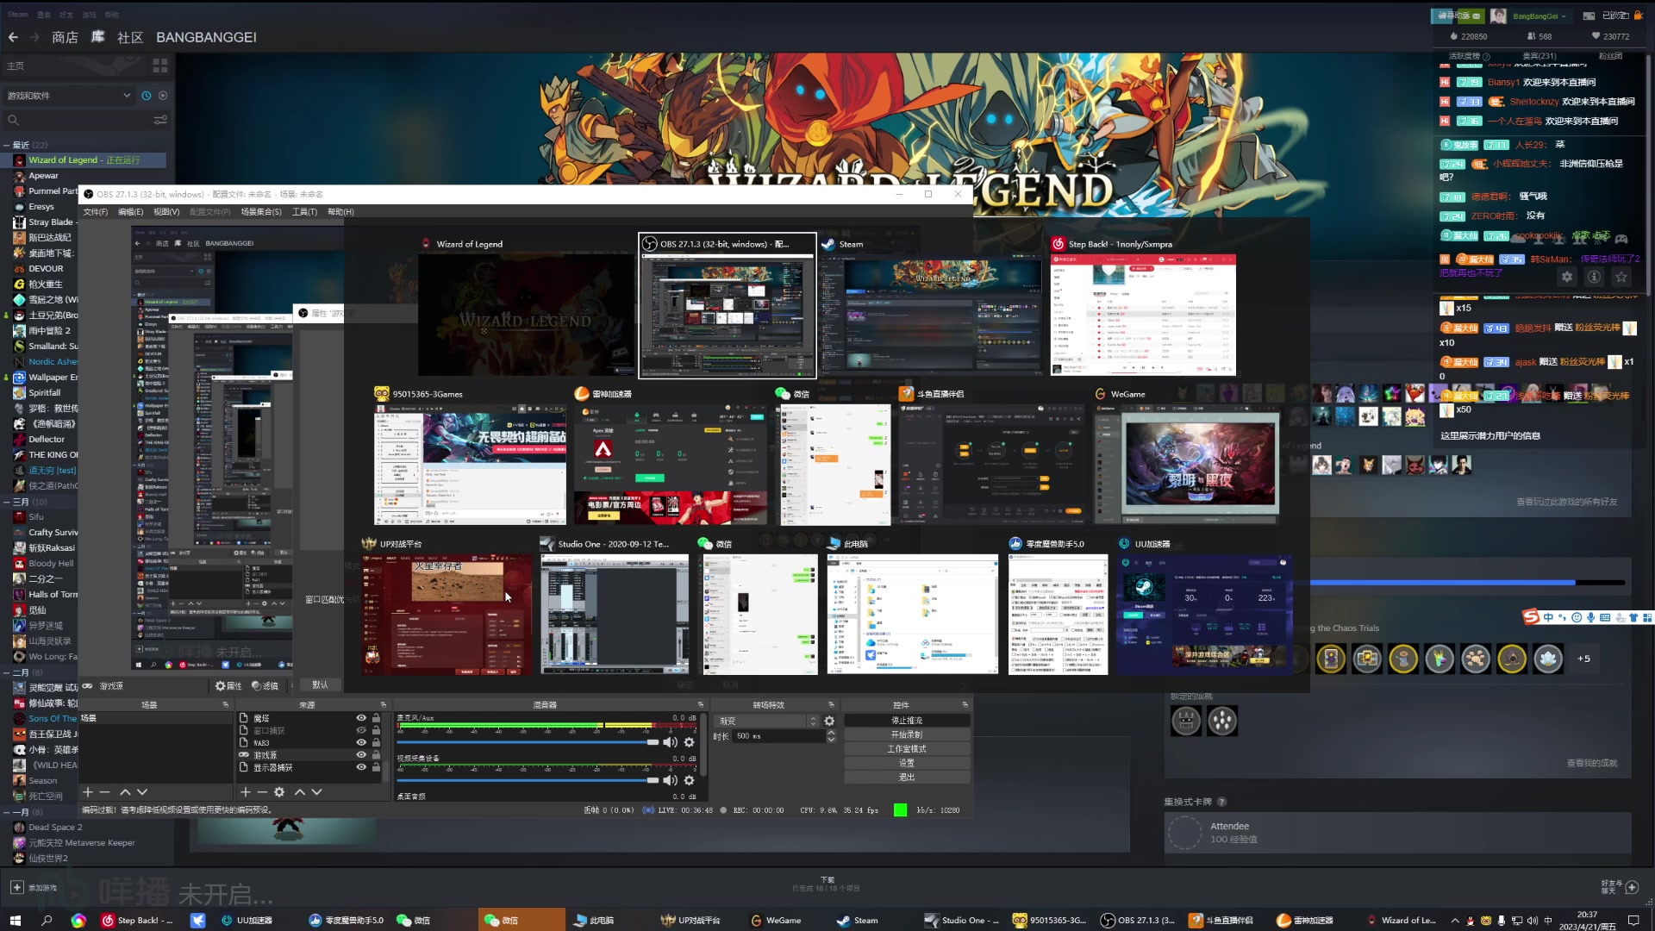This screenshot has width=1655, height=931.
Task: Open the 渐变 transition type dropdown
Action: click(766, 722)
